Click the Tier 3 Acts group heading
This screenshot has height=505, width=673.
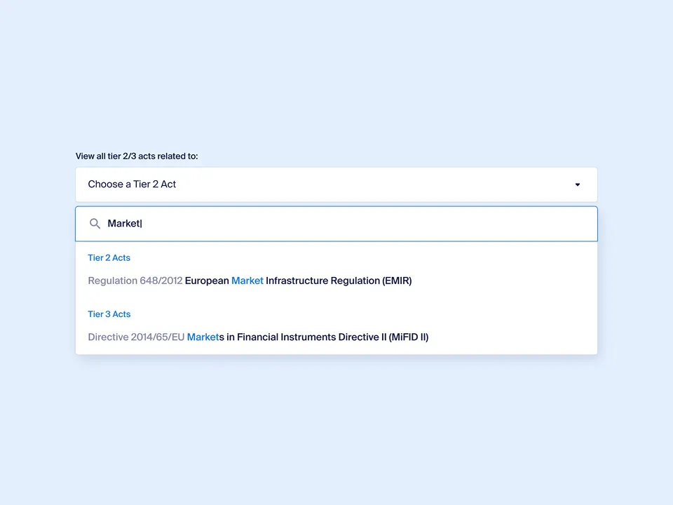click(x=109, y=314)
